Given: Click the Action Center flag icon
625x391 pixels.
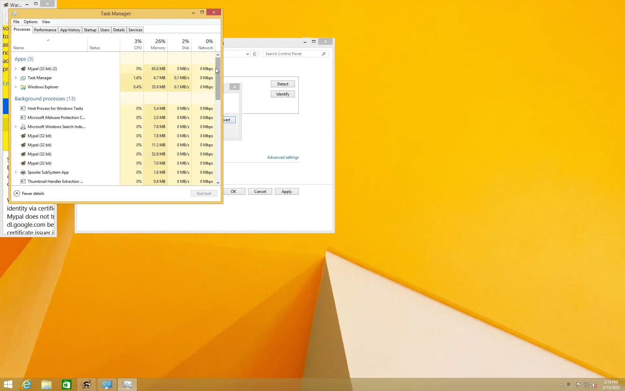Looking at the screenshot, I should pos(578,385).
